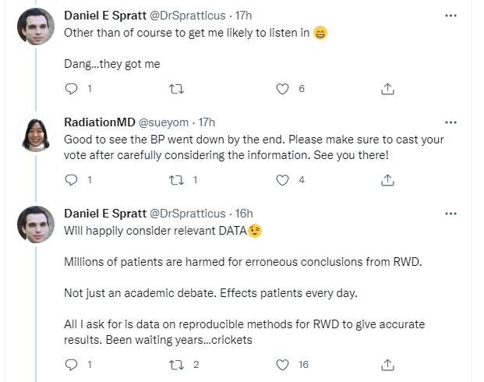
Task: Open the 16h timestamp on Spratt's tweet
Action: (244, 213)
